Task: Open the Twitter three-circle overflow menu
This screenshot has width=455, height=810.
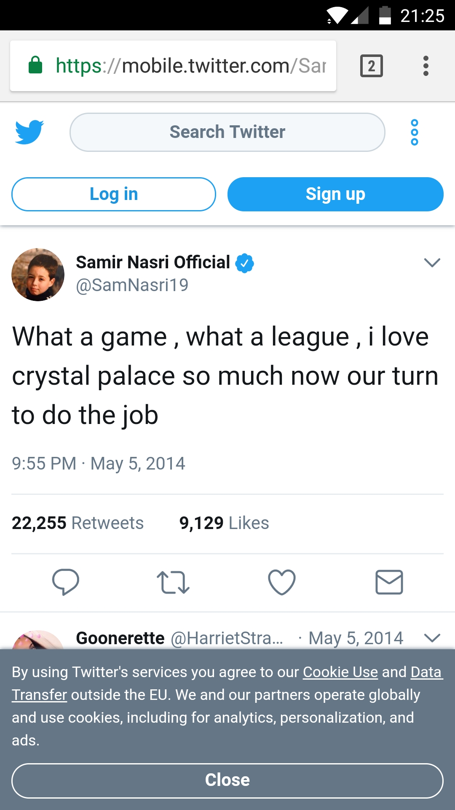Action: click(415, 132)
